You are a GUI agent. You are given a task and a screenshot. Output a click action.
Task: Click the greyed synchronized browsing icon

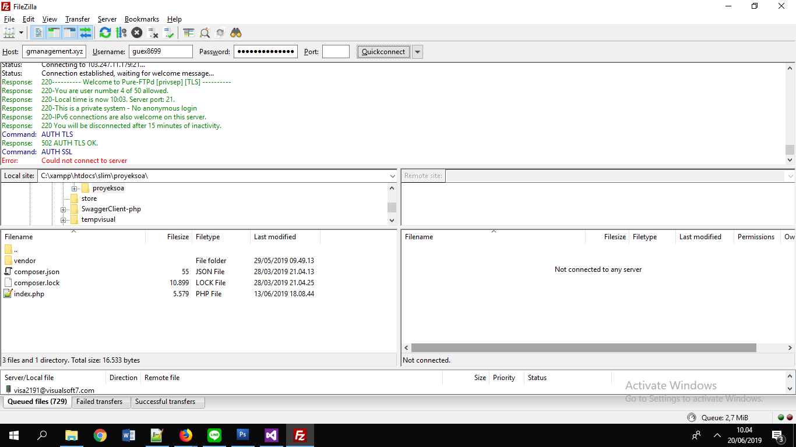click(x=220, y=33)
